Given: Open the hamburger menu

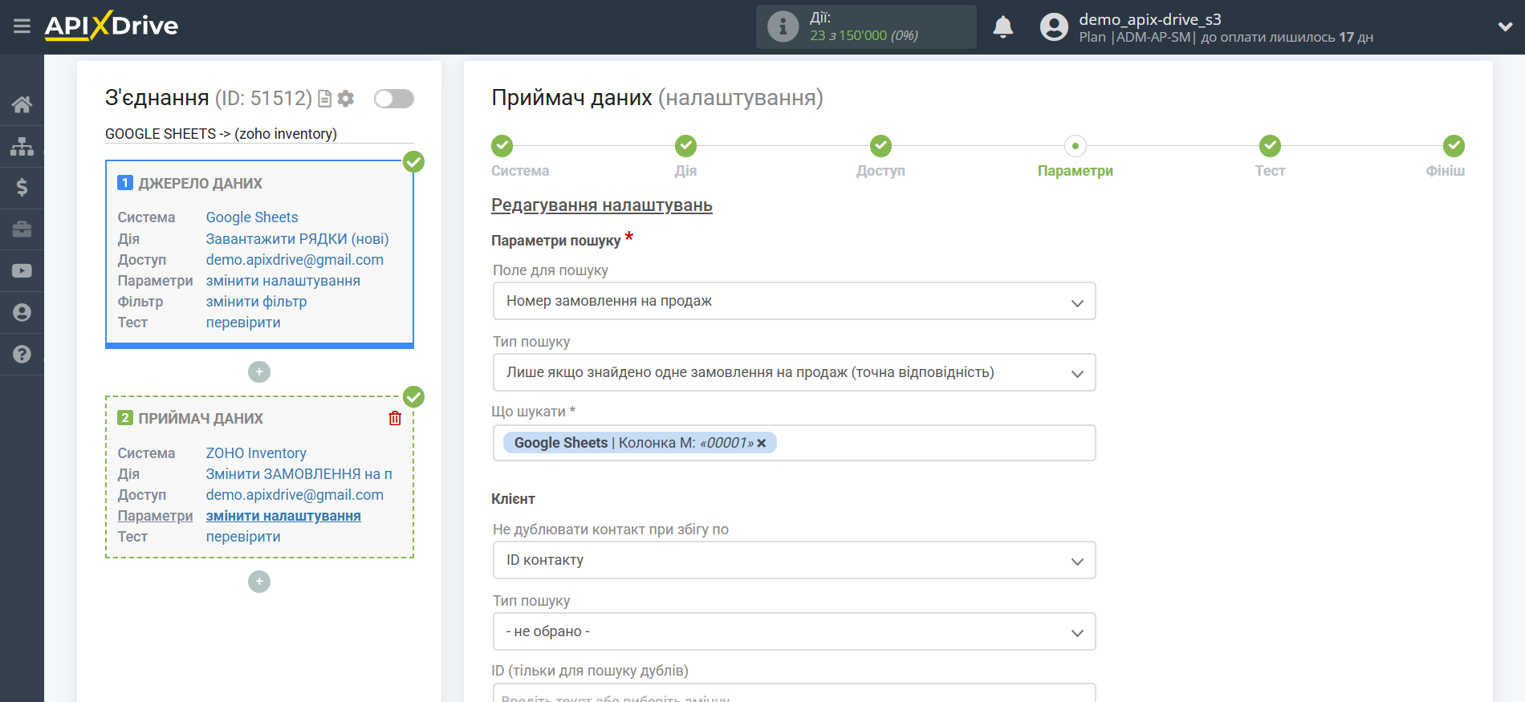Looking at the screenshot, I should 22,26.
